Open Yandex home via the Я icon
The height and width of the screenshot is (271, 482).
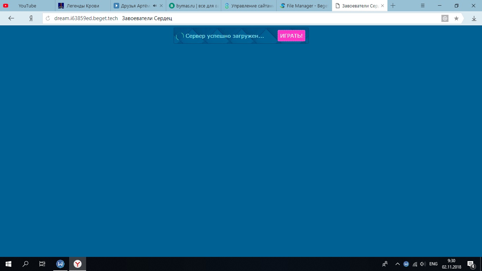pos(31,18)
